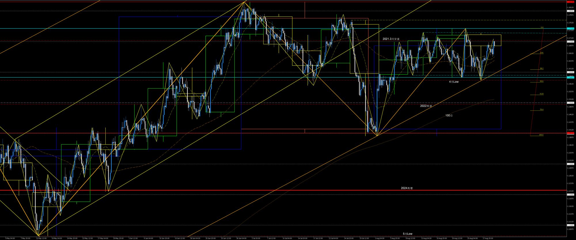
Task: Select the Fibonacci 100.0 level label
Action: [x=541, y=135]
